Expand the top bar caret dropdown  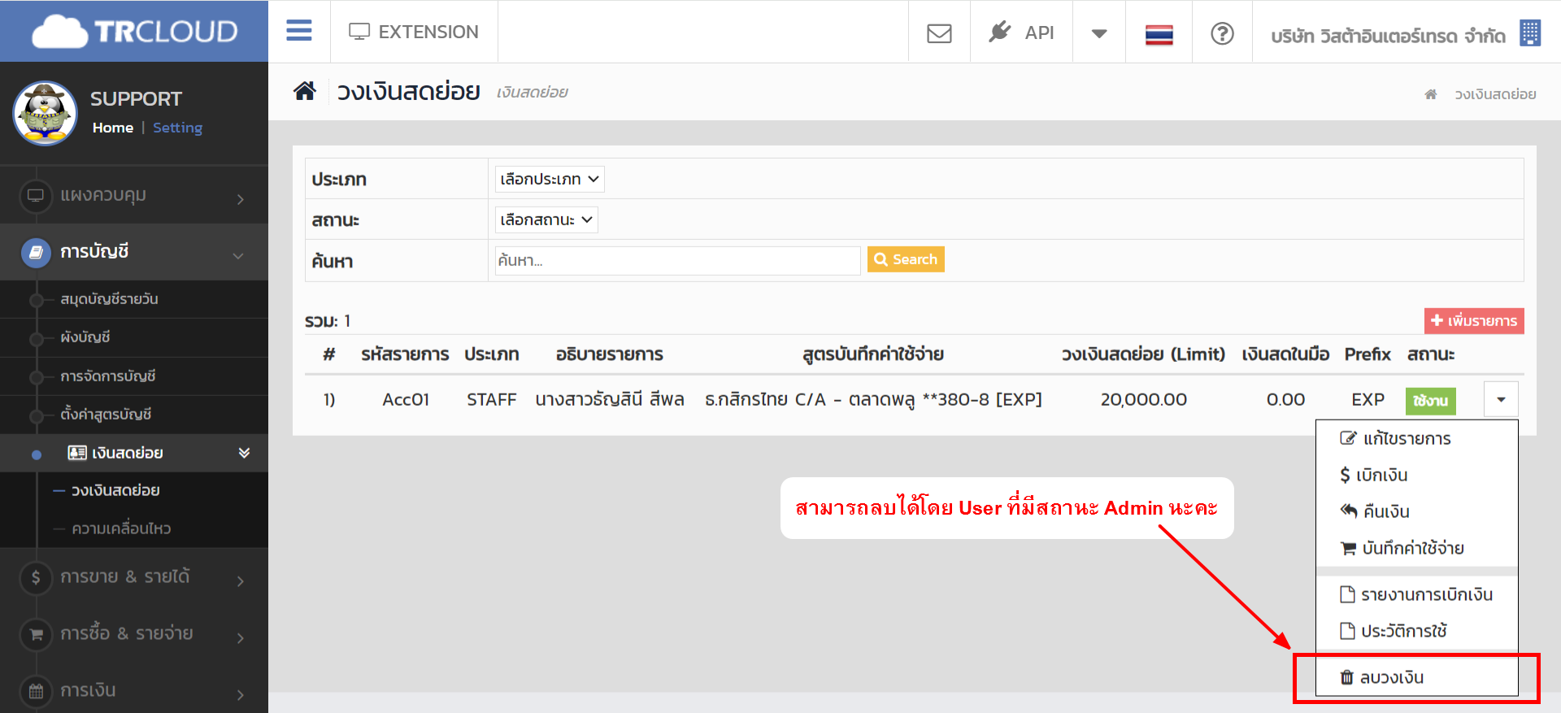coord(1099,33)
